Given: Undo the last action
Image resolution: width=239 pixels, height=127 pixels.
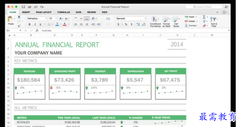Looking at the screenshot, I should (36, 7).
